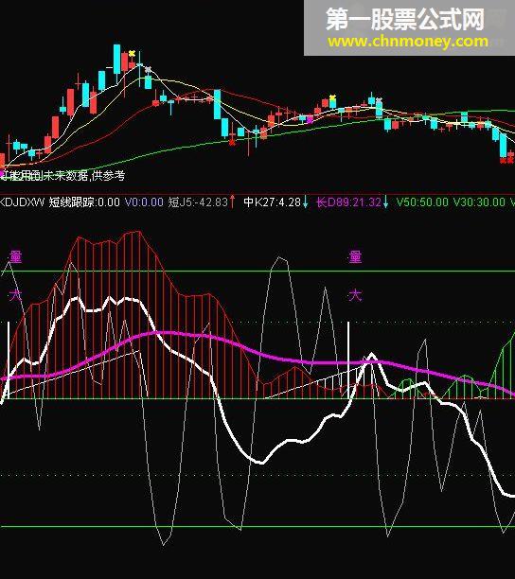Click the 量 label beside the right white bar
Screen dimensions: 515x579
pyautogui.click(x=355, y=256)
